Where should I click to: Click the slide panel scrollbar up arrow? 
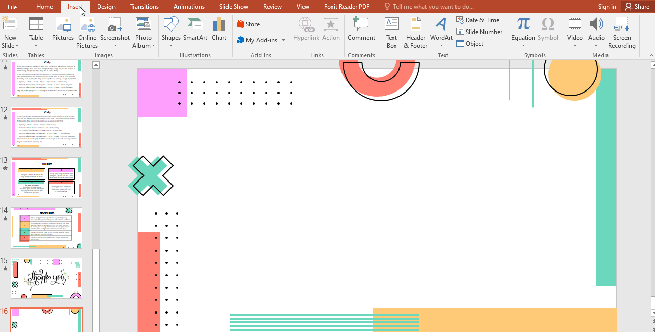coord(96,64)
